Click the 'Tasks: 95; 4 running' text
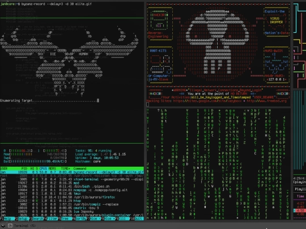The width and height of the screenshot is (306, 229). pos(93,151)
